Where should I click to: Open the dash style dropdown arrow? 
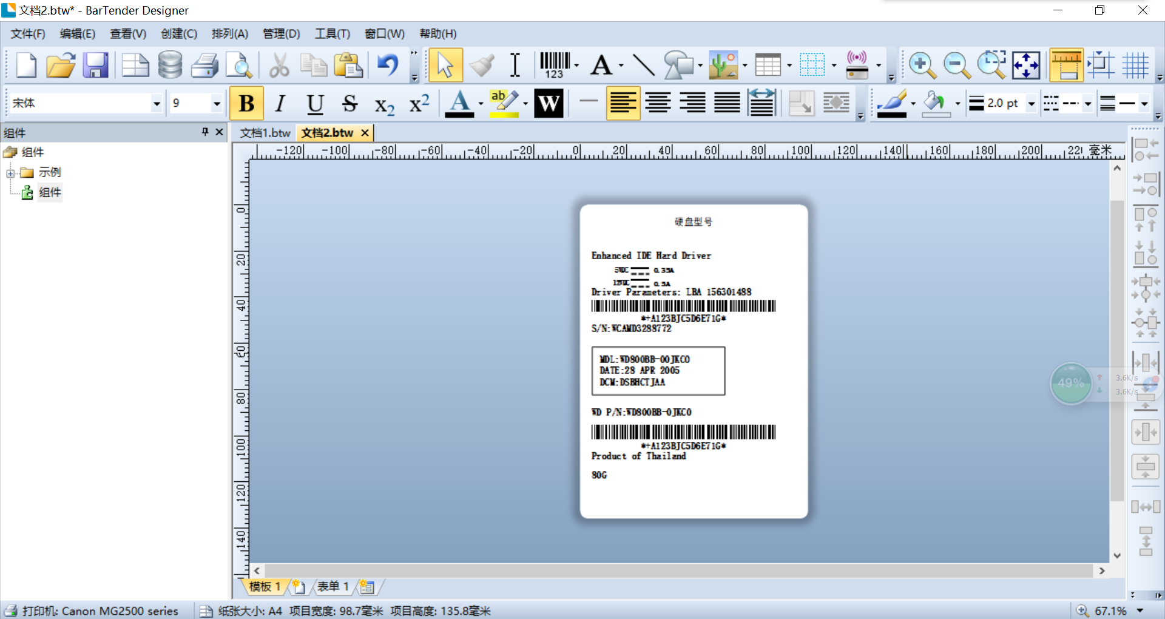(x=1088, y=104)
